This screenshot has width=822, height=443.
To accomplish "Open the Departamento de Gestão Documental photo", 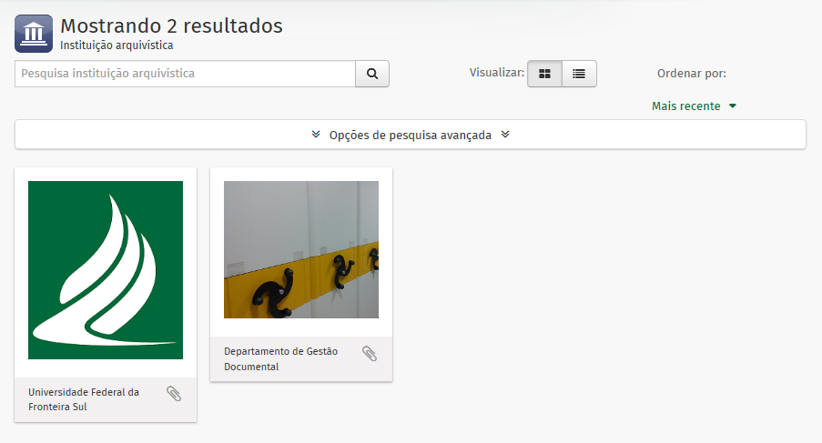I will coord(301,250).
